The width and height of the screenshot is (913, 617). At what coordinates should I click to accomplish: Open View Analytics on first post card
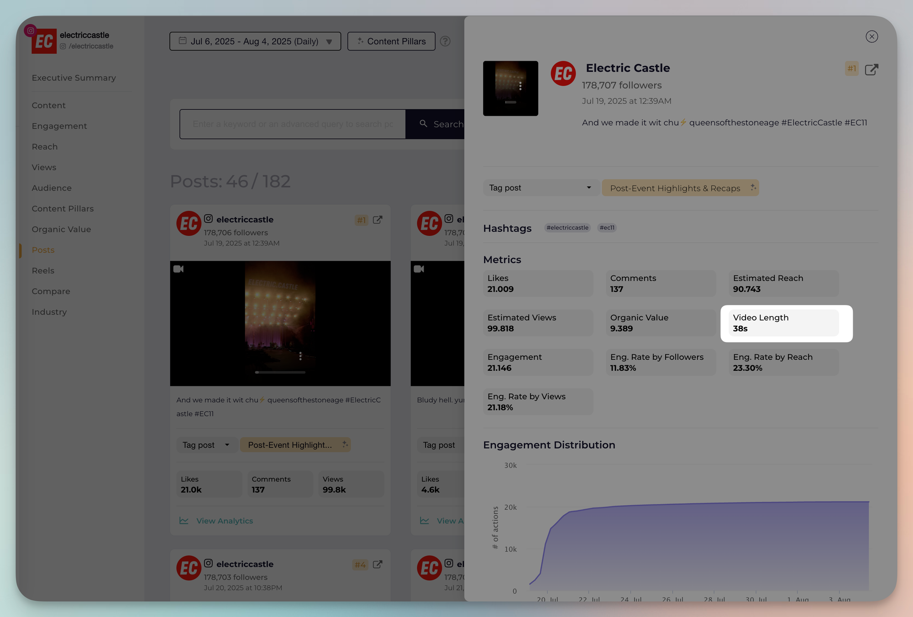tap(225, 521)
